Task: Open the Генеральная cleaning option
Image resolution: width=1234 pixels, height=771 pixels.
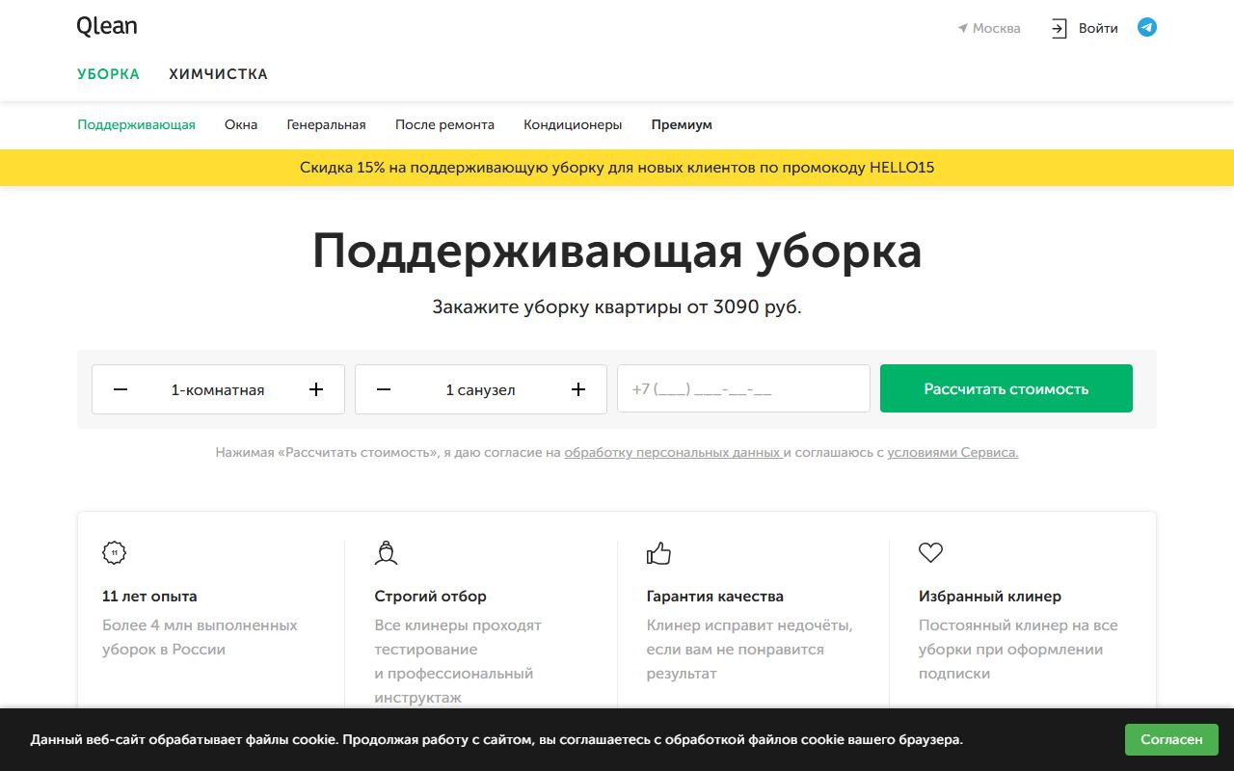Action: pyautogui.click(x=327, y=125)
